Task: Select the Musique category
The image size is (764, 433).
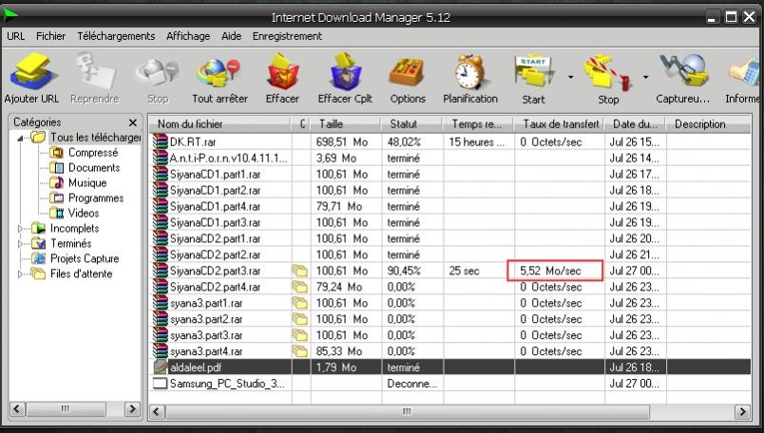Action: point(87,182)
